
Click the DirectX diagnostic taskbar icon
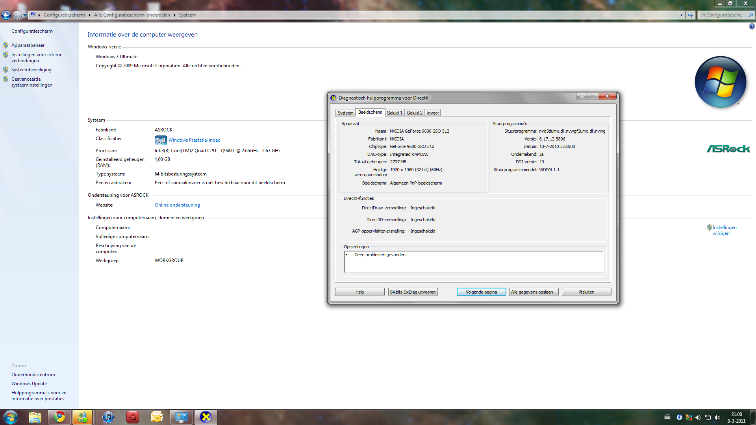pos(206,417)
